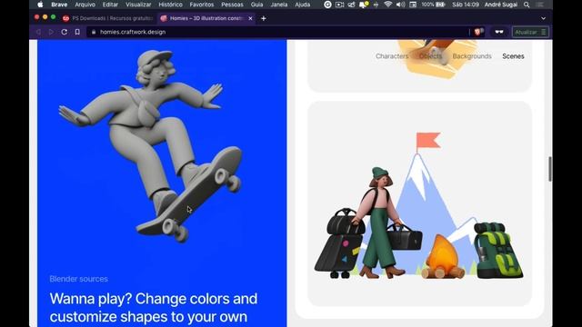The height and width of the screenshot is (327, 582).
Task: Click the André Sugai user name
Action: pos(501,5)
